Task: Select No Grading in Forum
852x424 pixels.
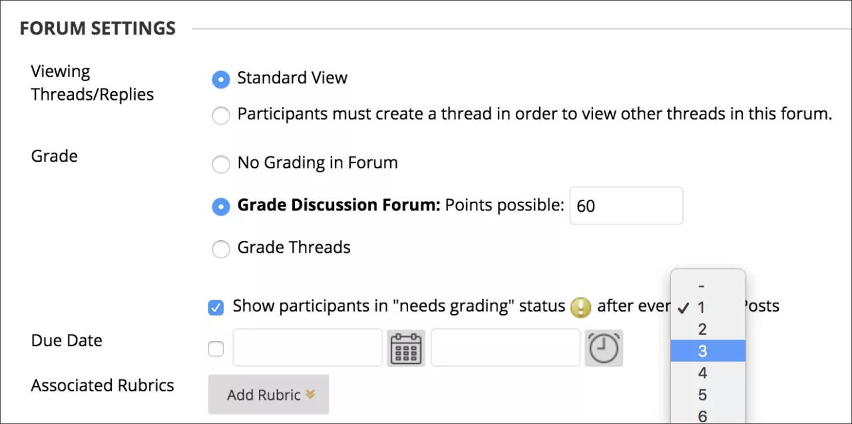Action: tap(220, 164)
